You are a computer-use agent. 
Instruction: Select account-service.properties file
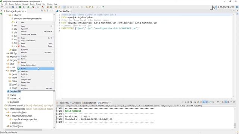pos(27,19)
